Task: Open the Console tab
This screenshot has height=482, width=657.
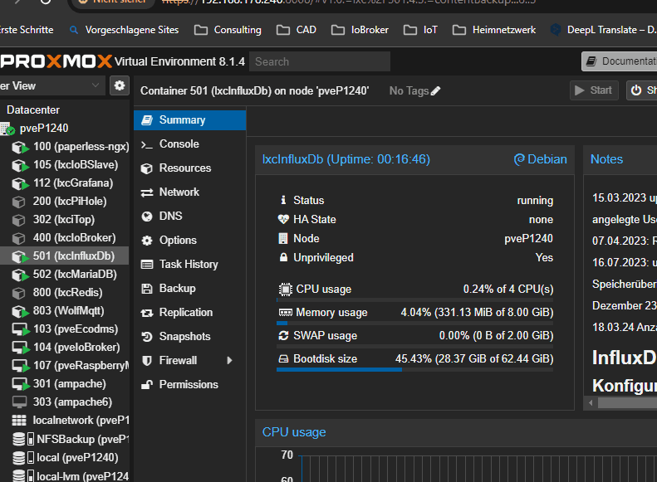Action: click(x=190, y=144)
